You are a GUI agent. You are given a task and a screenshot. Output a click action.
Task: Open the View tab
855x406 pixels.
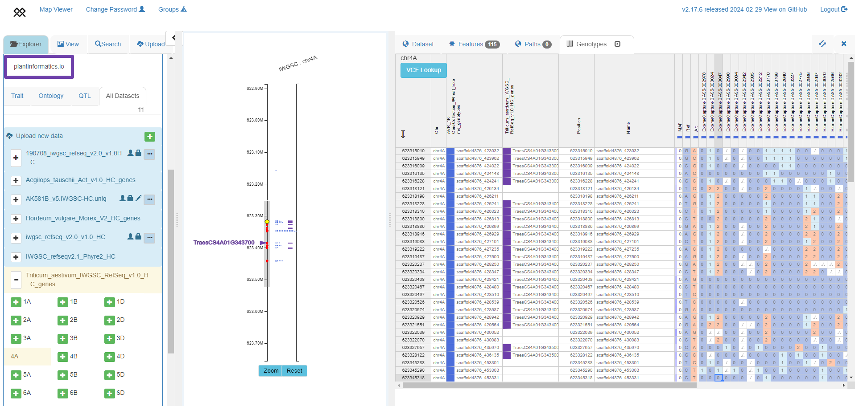click(x=68, y=44)
